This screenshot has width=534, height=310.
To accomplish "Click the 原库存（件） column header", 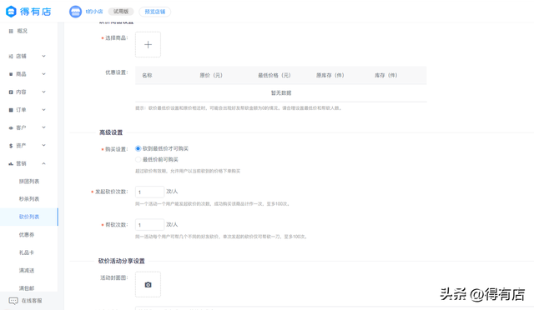I will tap(330, 75).
